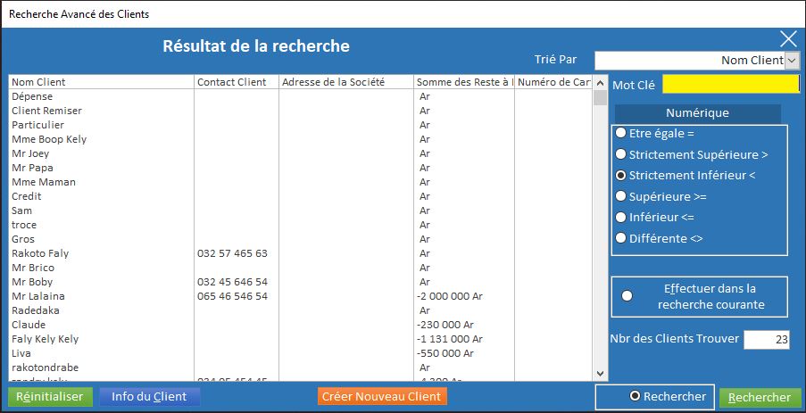Select the Etre égale = radio option
The height and width of the screenshot is (413, 806).
pos(621,133)
